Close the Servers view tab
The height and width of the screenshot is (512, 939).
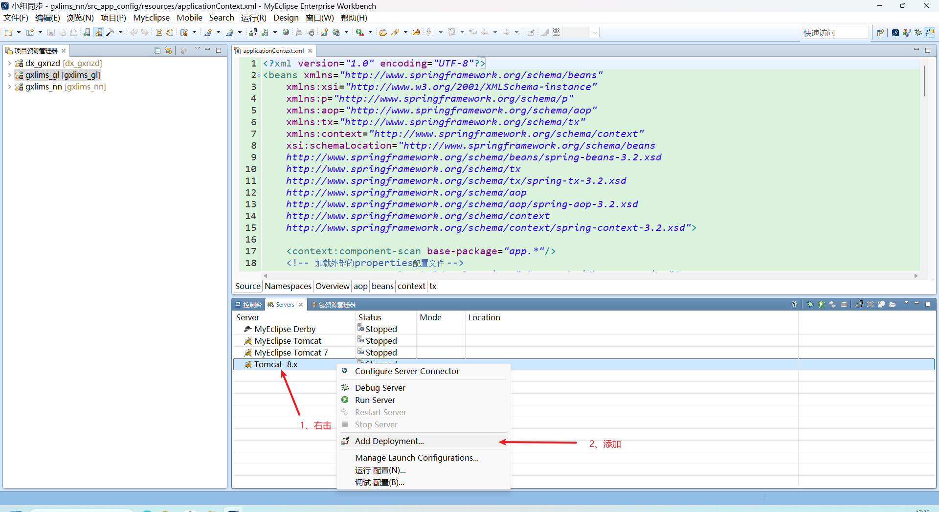click(301, 305)
